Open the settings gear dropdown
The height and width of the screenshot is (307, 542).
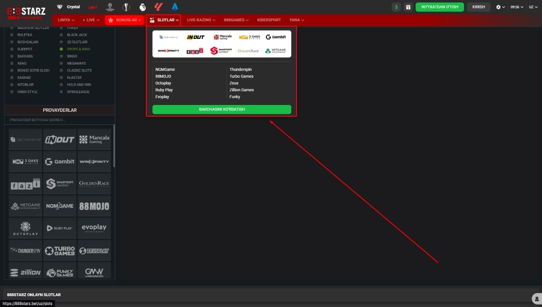click(500, 7)
